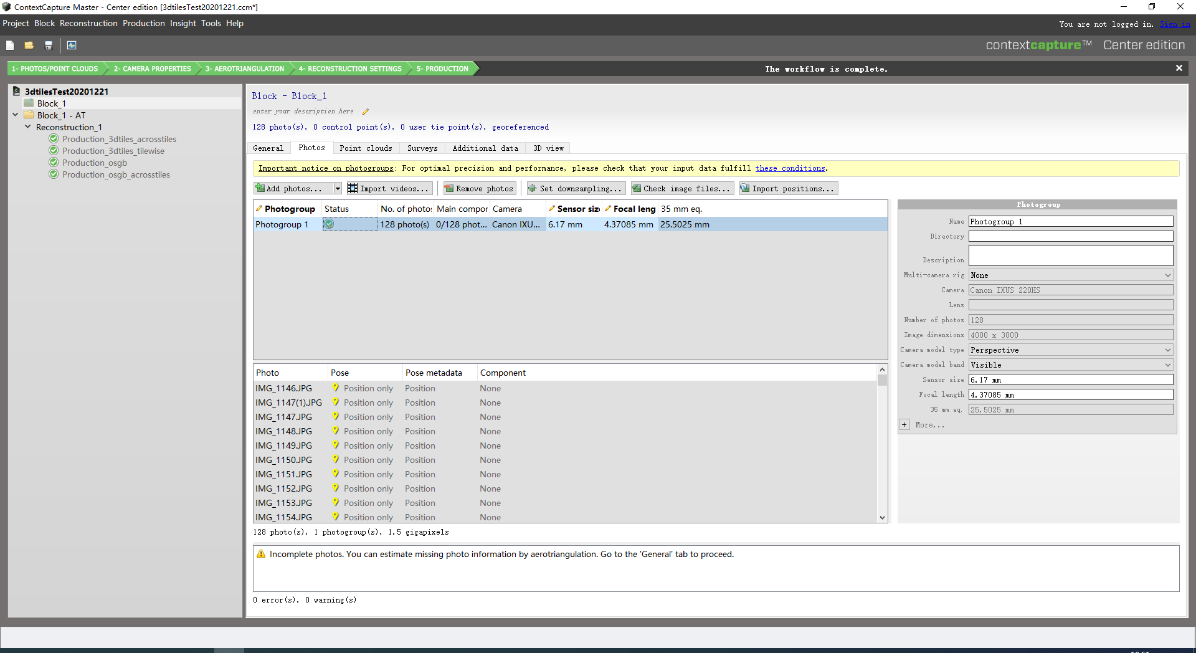Viewport: 1196px width, 653px height.
Task: Click the pose pin icon for IMG_1146.JPG
Action: [336, 388]
